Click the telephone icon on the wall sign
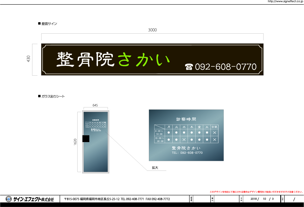 coord(189,67)
